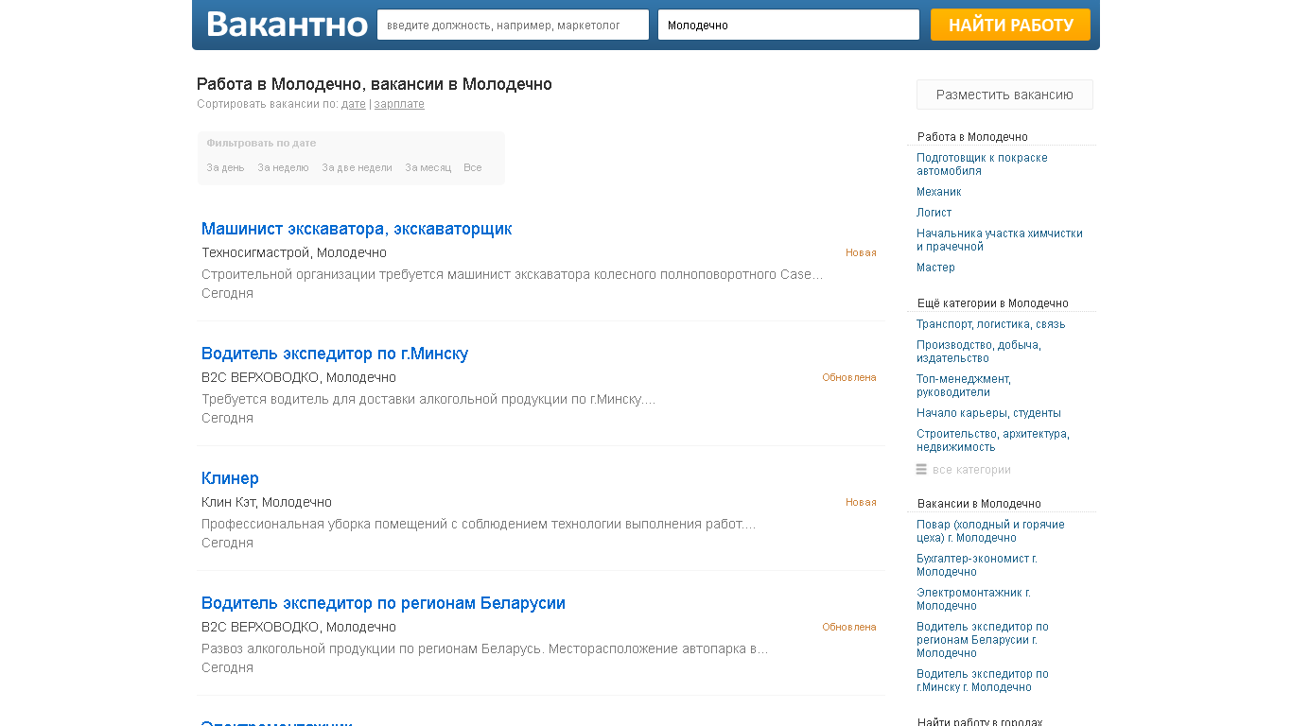This screenshot has height=726, width=1292.
Task: Click the Новая badge on Машинист экскаватора
Action: click(x=861, y=252)
